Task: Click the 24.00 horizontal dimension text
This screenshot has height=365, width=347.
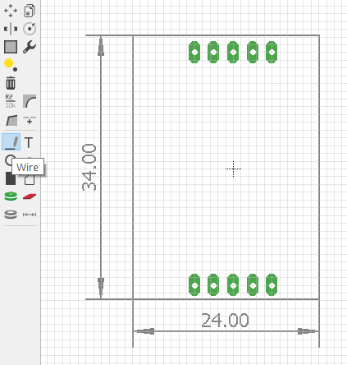Action: [225, 321]
